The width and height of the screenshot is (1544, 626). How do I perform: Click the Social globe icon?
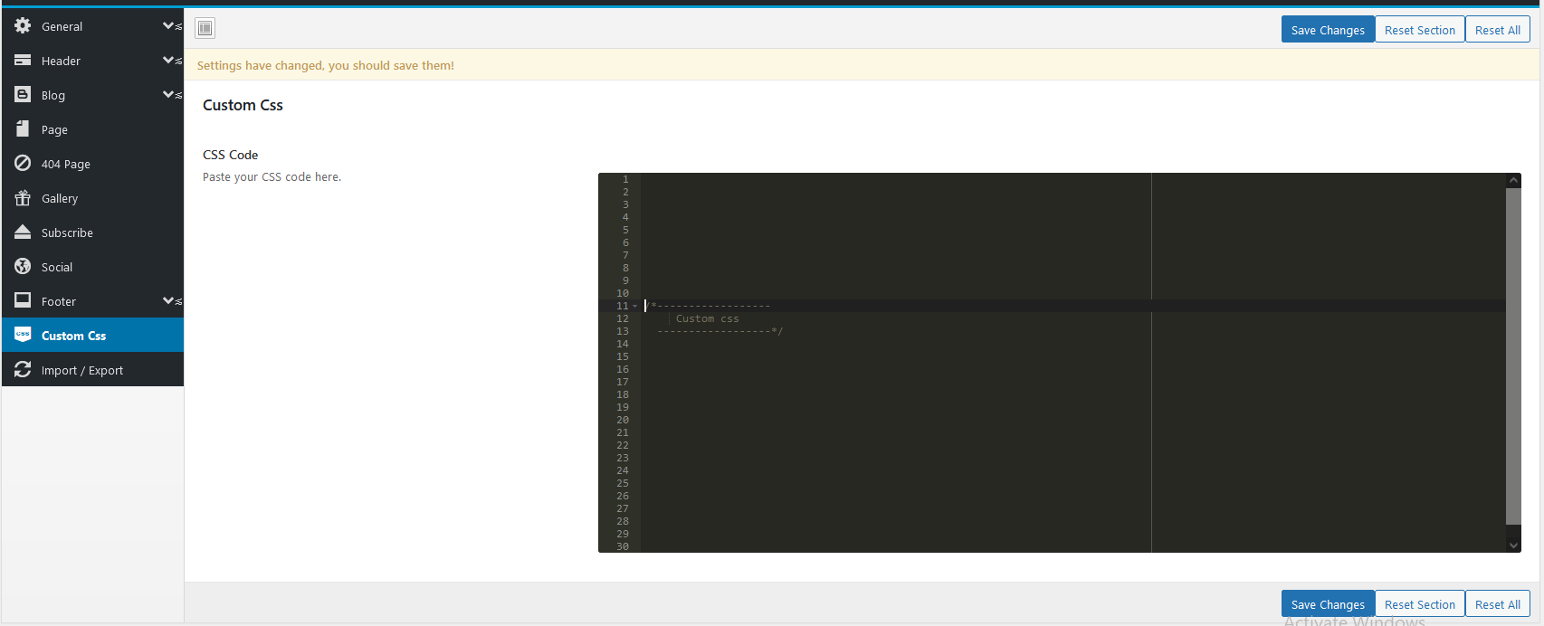[23, 267]
